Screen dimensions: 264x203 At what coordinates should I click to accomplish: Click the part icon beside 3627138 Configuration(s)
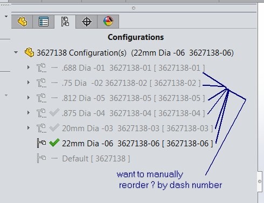(29, 52)
